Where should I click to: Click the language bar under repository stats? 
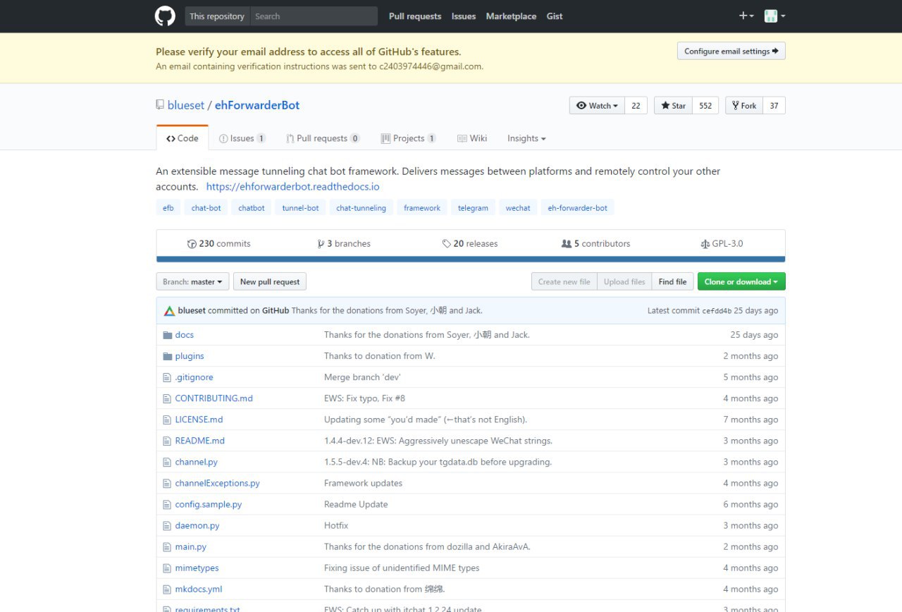(x=470, y=259)
